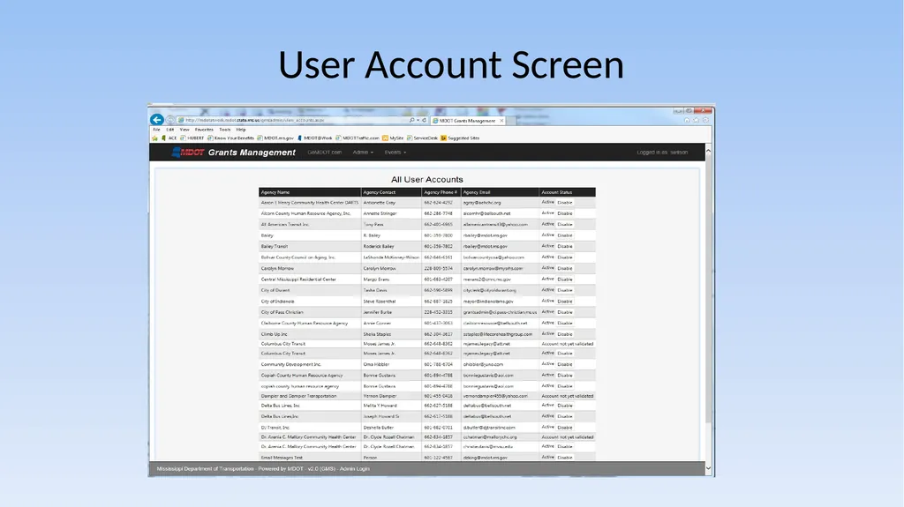The height and width of the screenshot is (507, 904).
Task: Open the browser home icon
Action: 687,120
